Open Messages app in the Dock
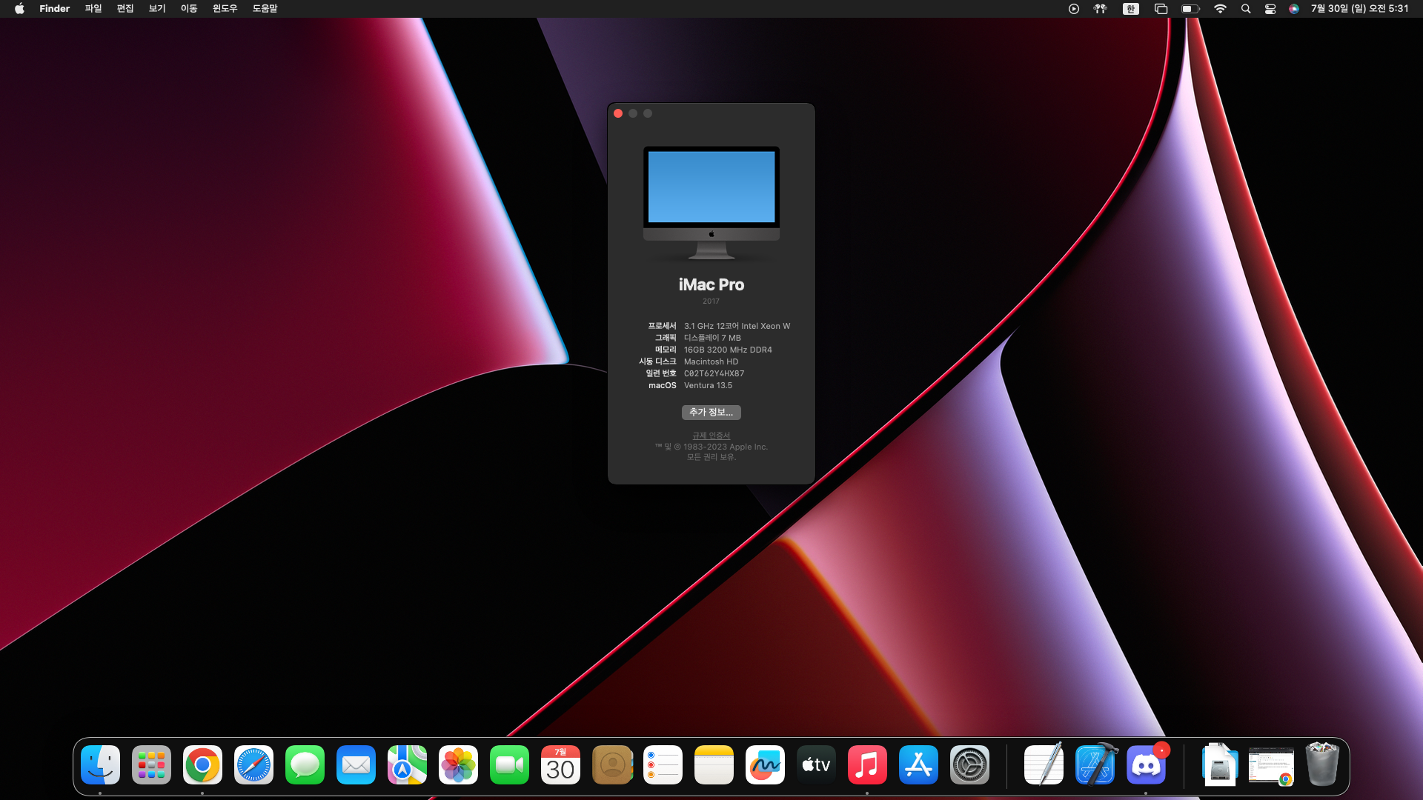Image resolution: width=1423 pixels, height=800 pixels. click(x=305, y=765)
